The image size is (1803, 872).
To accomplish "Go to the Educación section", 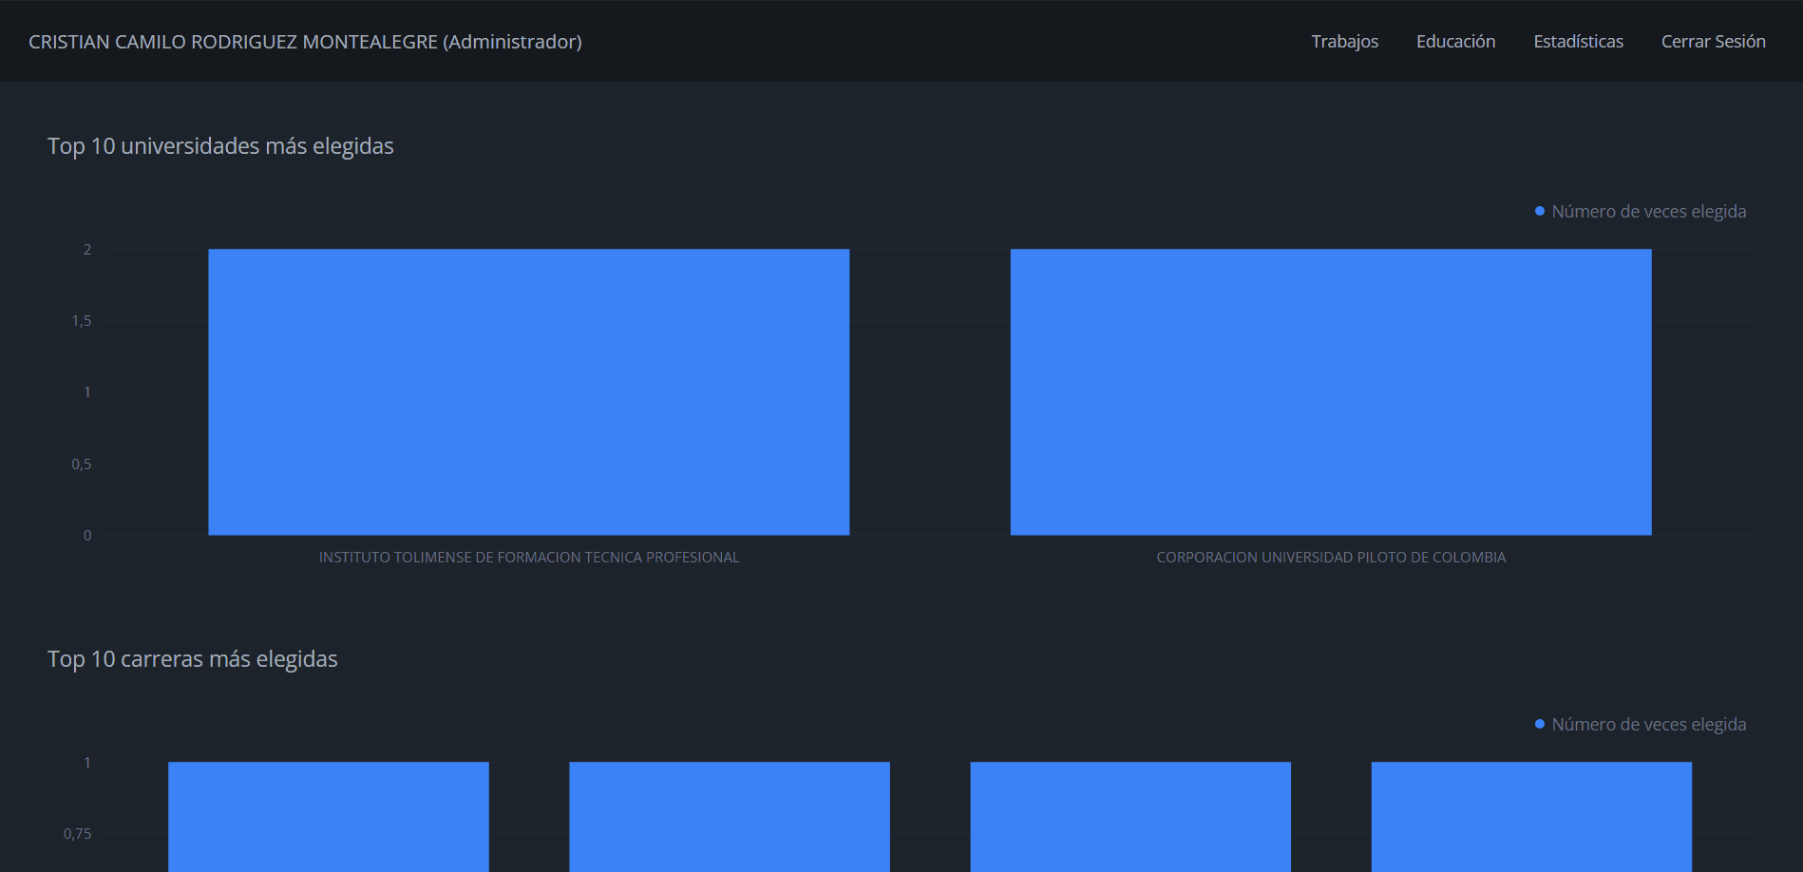I will pos(1455,42).
